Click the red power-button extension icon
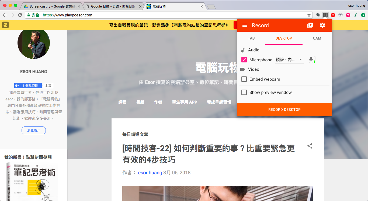 (333, 15)
